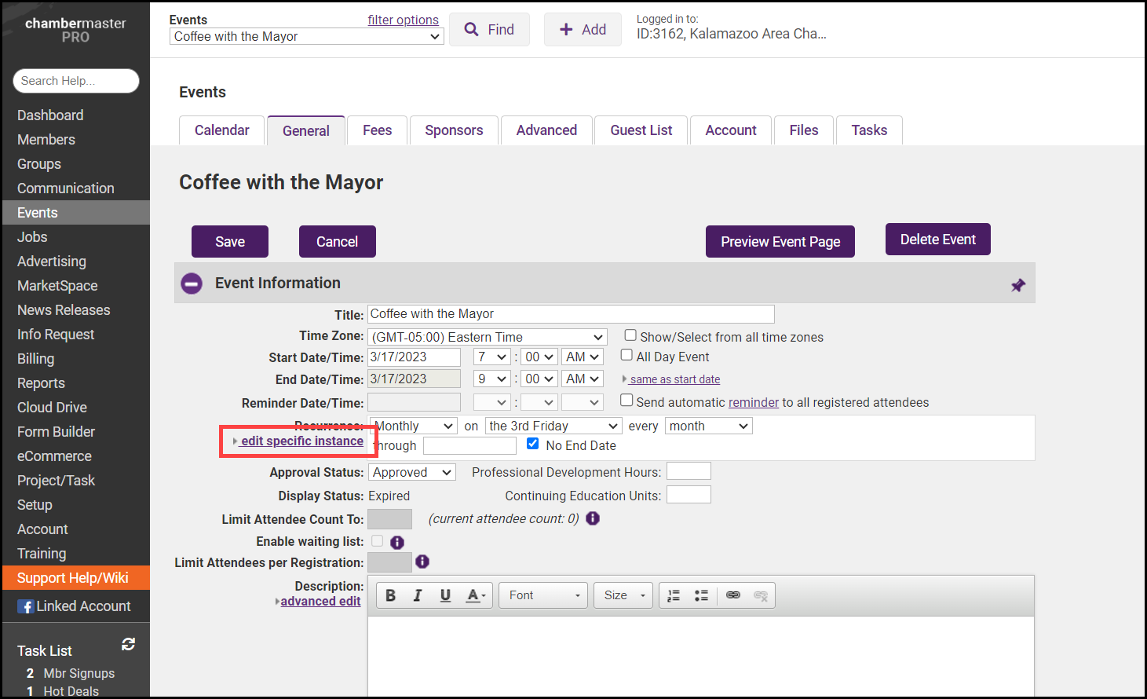This screenshot has height=699, width=1147.
Task: Open the Approval Status dropdown
Action: (411, 472)
